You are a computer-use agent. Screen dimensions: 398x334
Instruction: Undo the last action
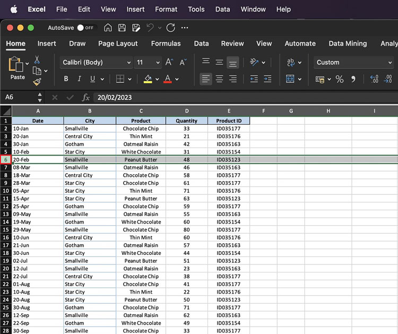[150, 28]
